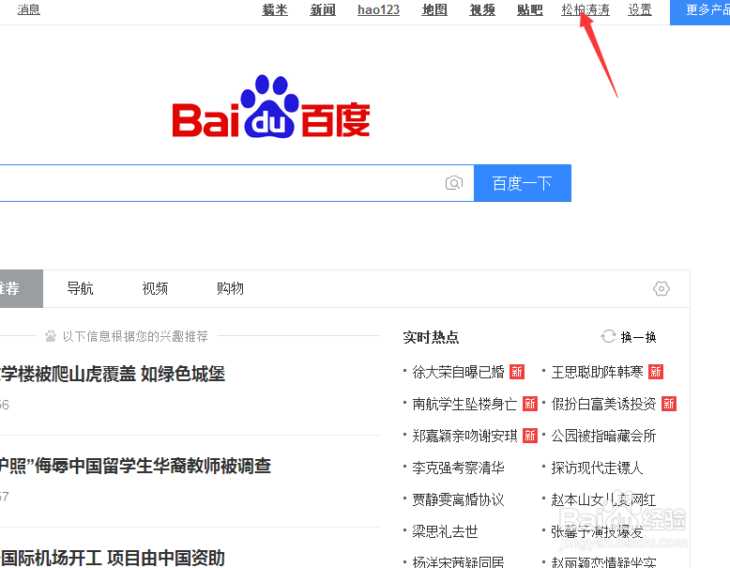Open hot topic 公园被指暗藏会所
Viewport: 730px width, 568px height.
click(603, 436)
